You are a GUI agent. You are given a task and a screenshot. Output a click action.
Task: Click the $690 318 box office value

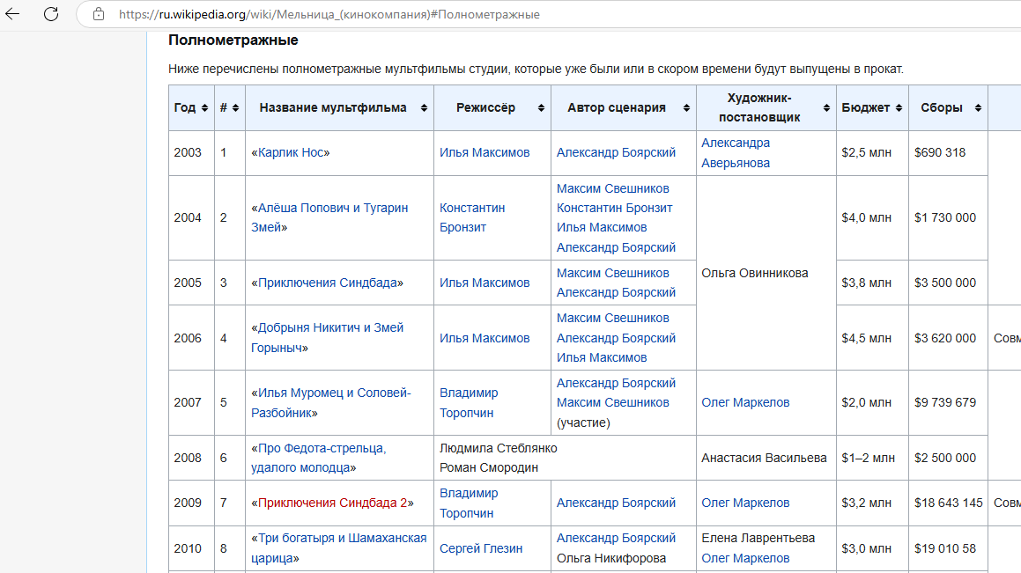[x=940, y=153]
